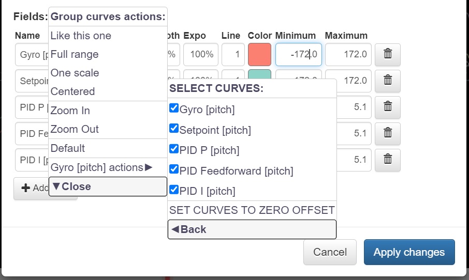
Task: Remove the PID P field with trash icon
Action: coord(387,106)
